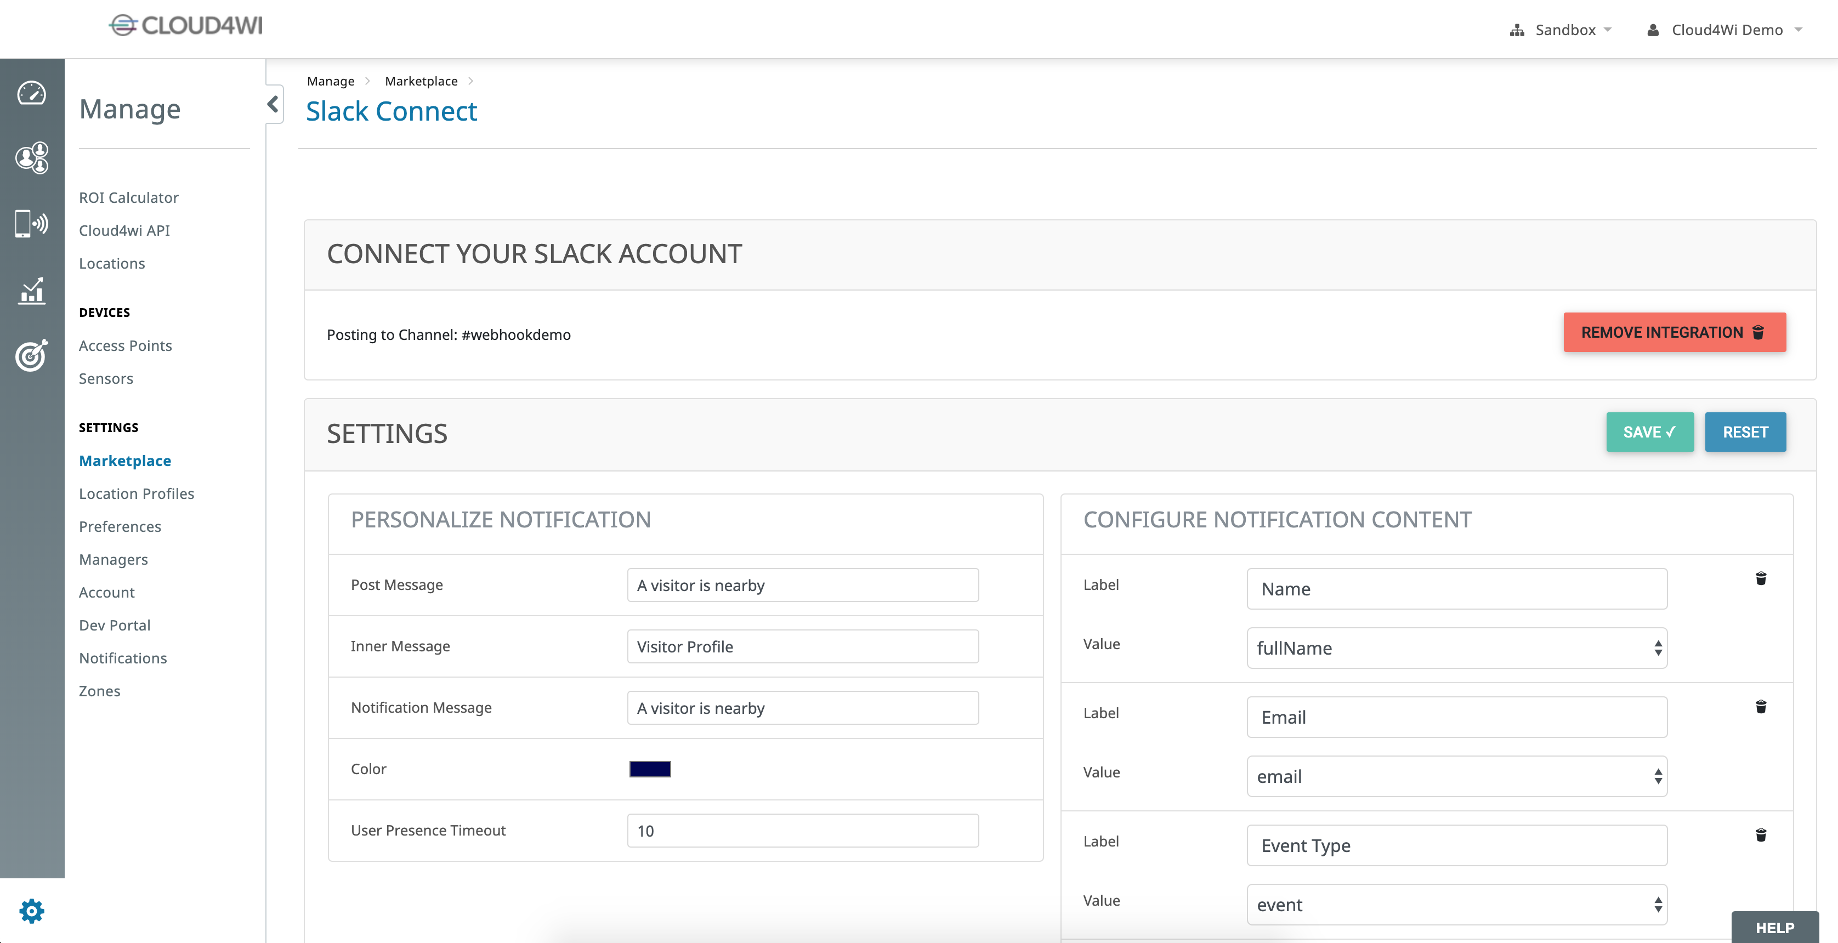Open the target goal icon in sidebar
The height and width of the screenshot is (943, 1838).
pyautogui.click(x=31, y=355)
